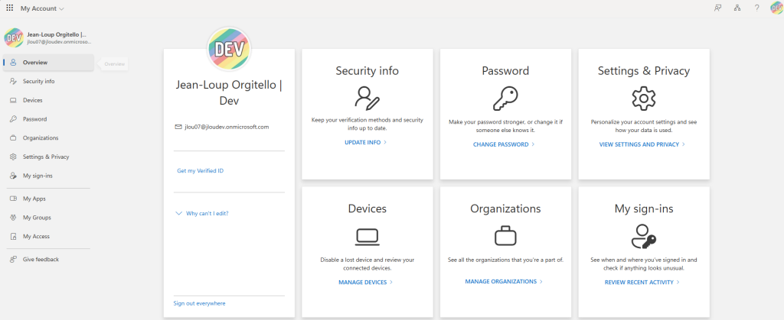This screenshot has width=784, height=320.
Task: Click the Organizations card heading
Action: [505, 208]
